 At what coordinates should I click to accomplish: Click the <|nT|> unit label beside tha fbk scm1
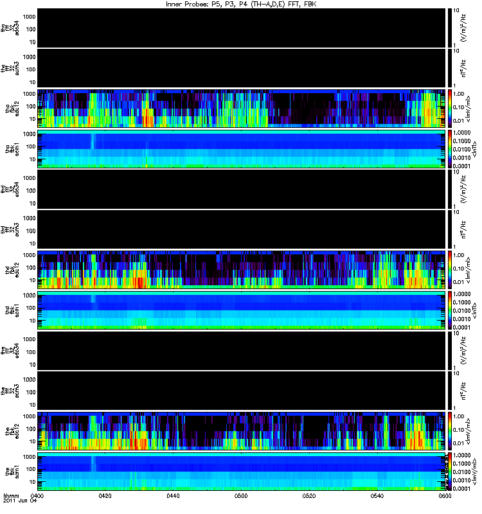point(474,149)
